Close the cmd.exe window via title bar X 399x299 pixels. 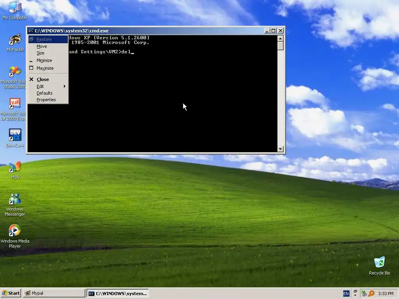(281, 31)
